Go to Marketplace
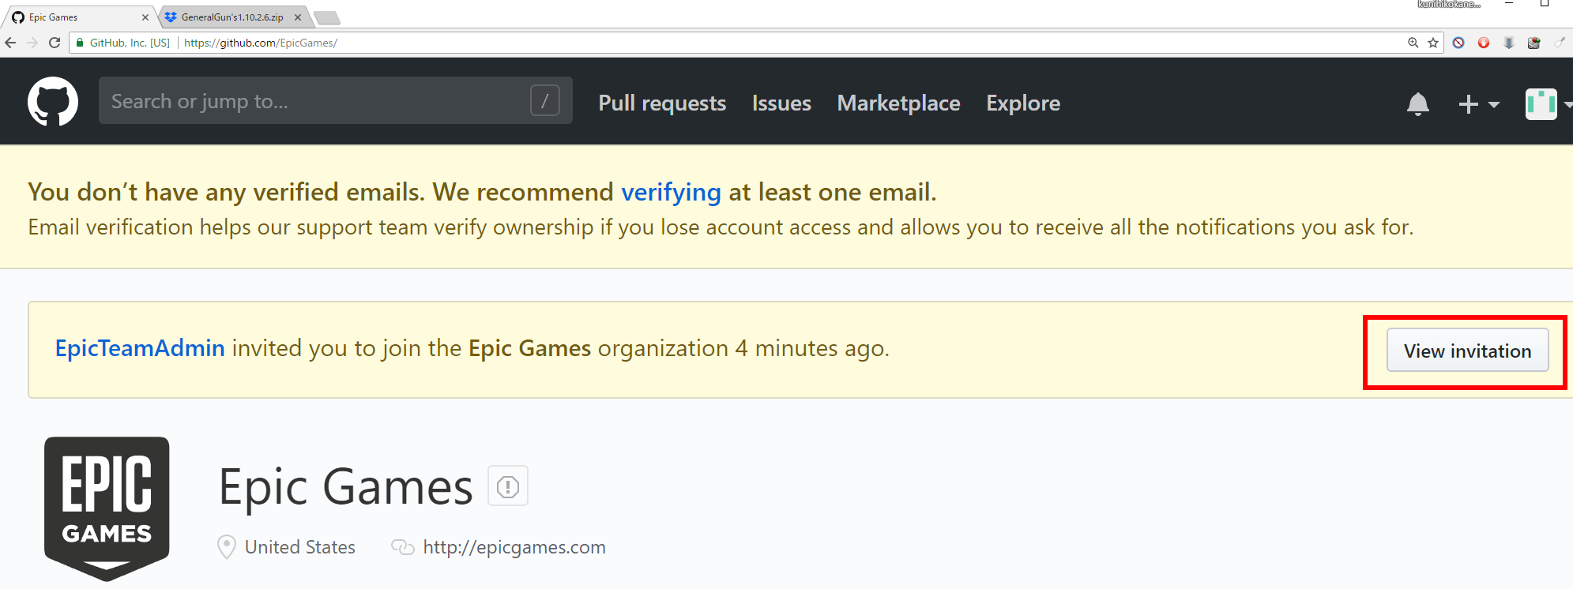 pyautogui.click(x=898, y=103)
